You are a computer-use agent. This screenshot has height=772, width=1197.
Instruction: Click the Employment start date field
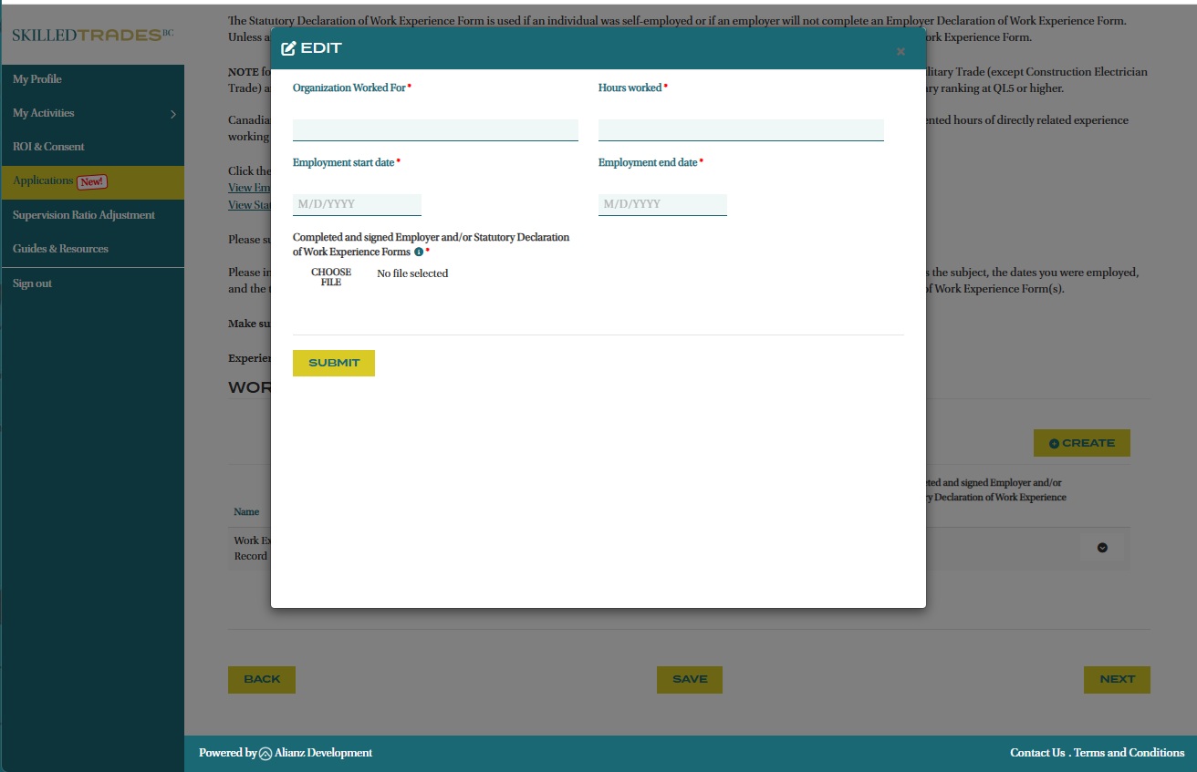click(x=357, y=204)
